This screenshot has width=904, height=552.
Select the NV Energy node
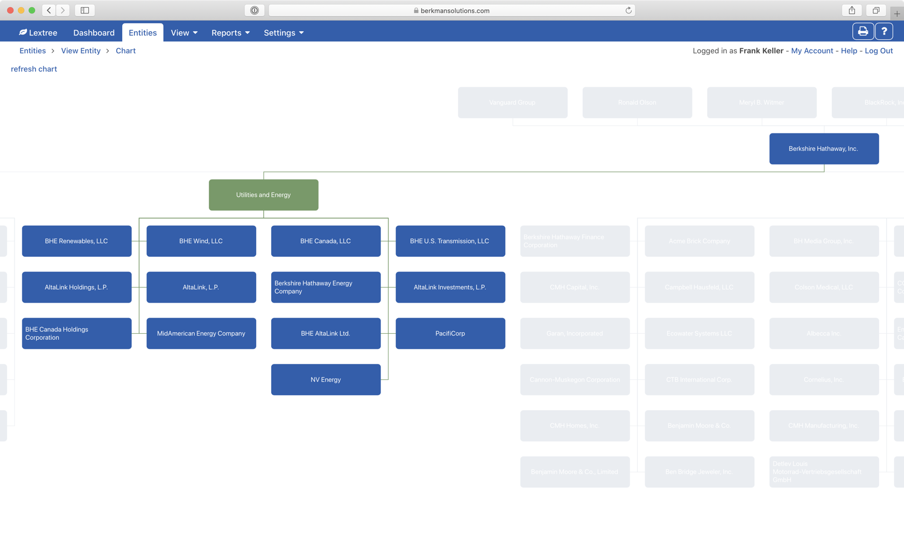[326, 380]
